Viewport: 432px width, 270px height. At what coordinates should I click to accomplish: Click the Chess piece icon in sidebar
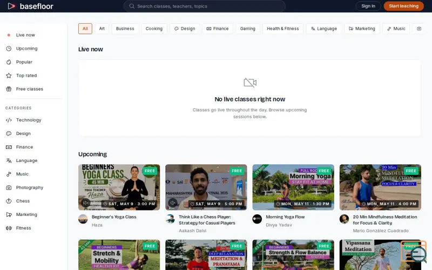9,201
